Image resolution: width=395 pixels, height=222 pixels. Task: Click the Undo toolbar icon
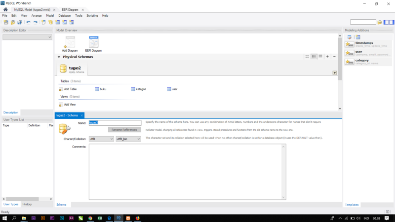point(28,22)
